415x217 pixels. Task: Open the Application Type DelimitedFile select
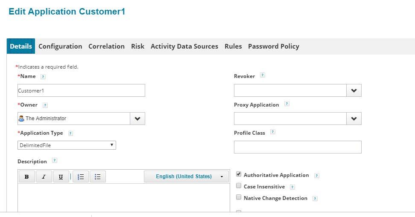point(67,145)
